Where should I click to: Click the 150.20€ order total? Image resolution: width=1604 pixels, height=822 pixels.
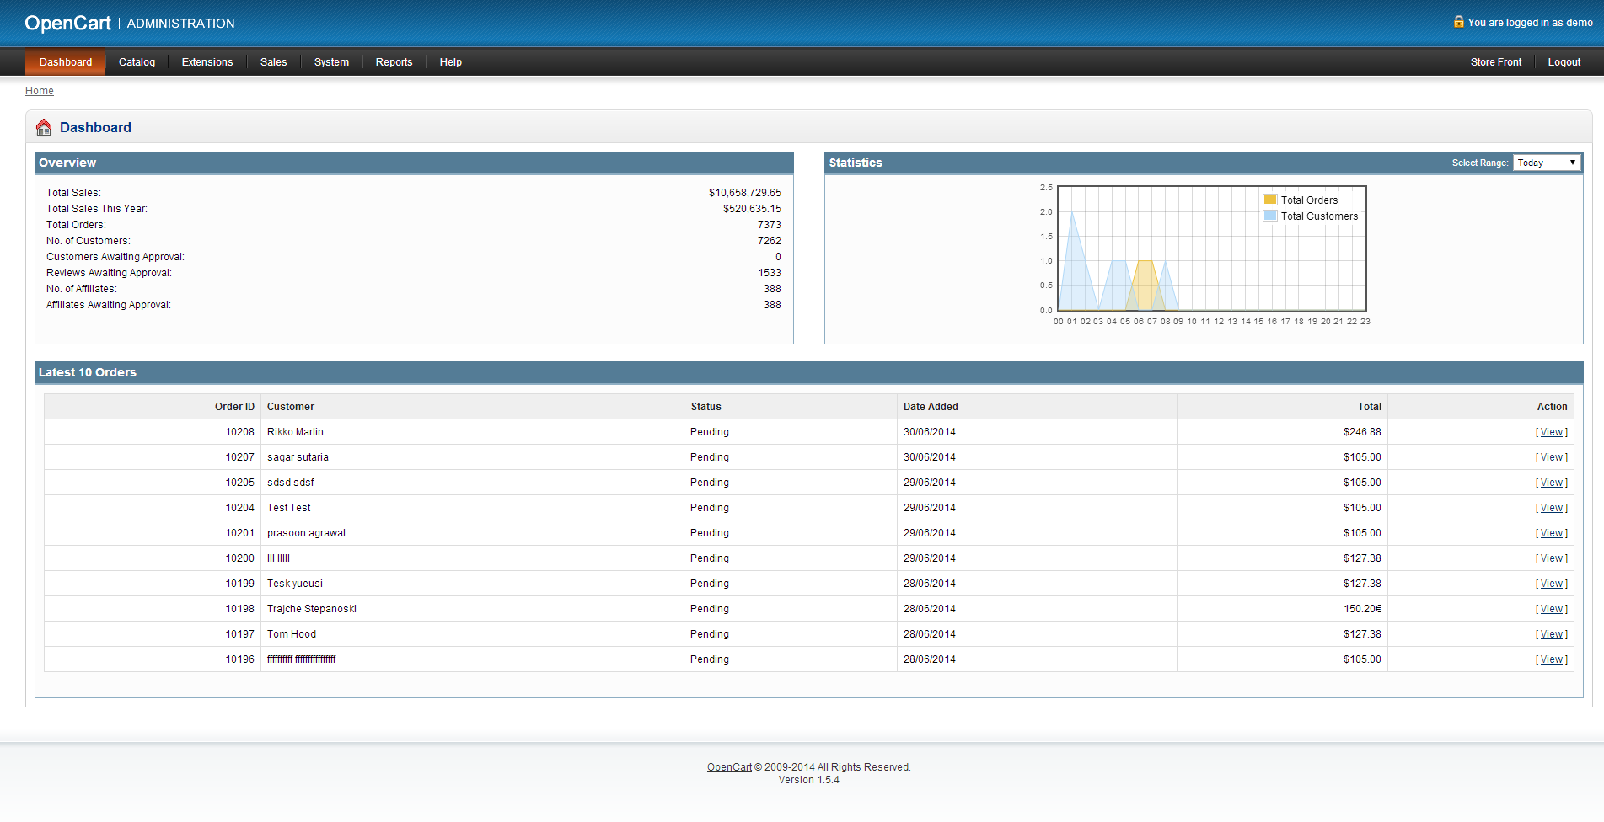click(1362, 609)
